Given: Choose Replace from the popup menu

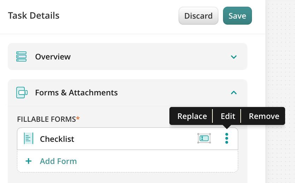Looking at the screenshot, I should point(192,116).
